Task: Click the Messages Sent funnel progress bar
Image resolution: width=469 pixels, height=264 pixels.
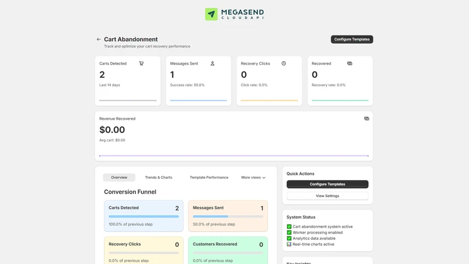Action: (228, 216)
